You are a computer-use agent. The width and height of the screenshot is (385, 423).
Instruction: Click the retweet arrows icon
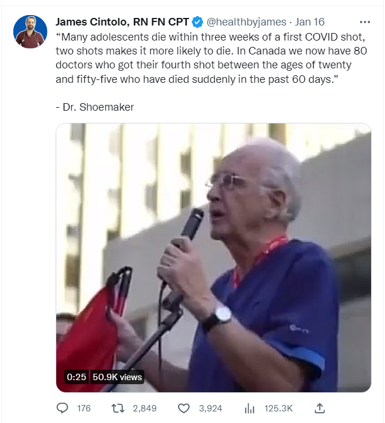118,409
